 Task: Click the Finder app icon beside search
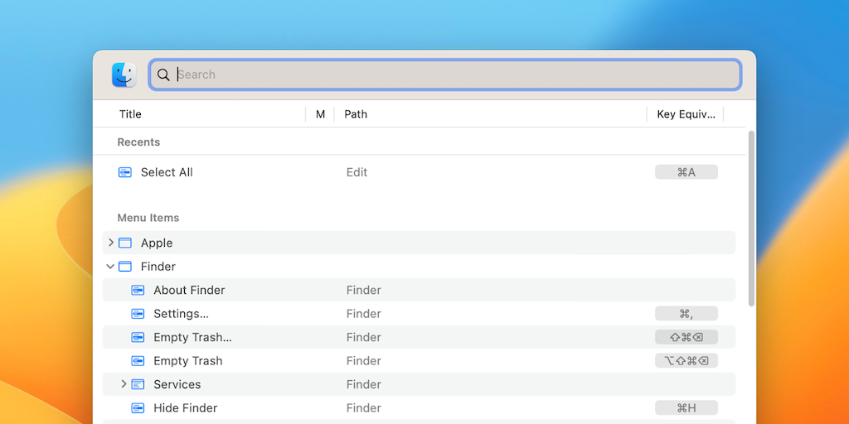coord(124,75)
